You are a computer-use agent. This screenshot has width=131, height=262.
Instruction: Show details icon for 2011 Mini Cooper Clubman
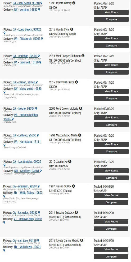point(83,56)
